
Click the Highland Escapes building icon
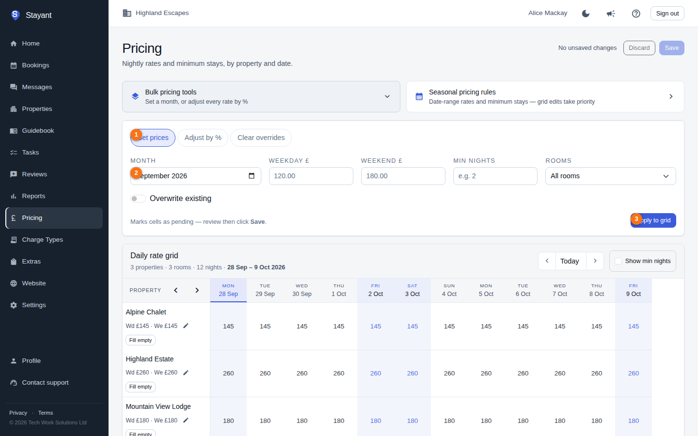click(127, 13)
